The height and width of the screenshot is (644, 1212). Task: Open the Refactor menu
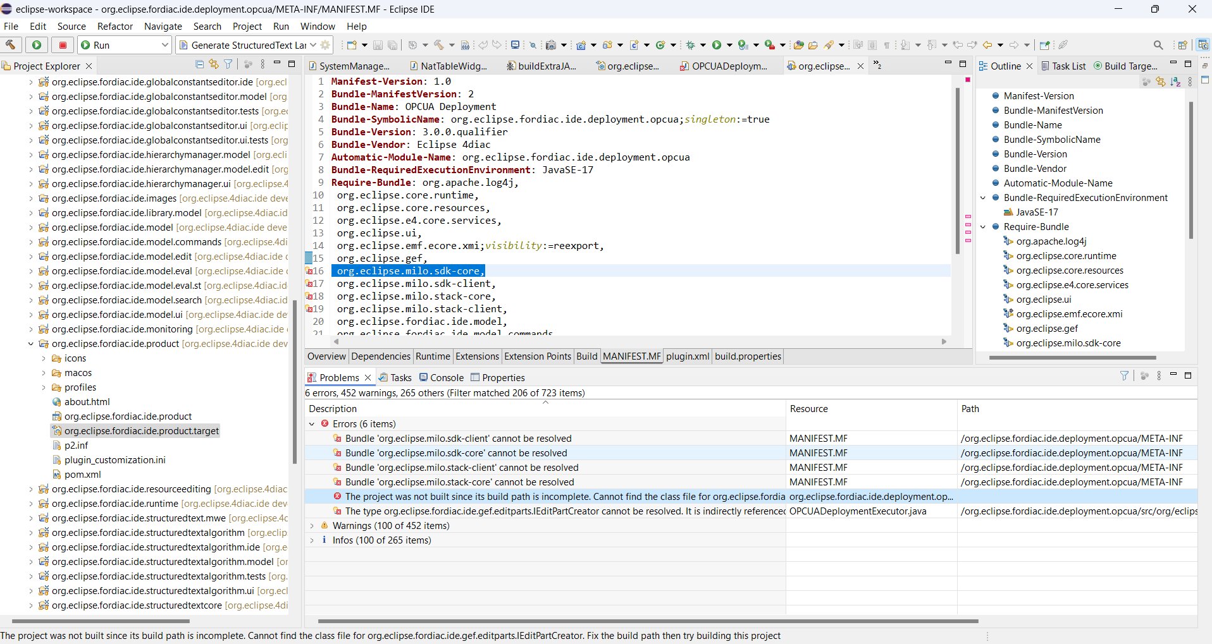[x=115, y=27]
